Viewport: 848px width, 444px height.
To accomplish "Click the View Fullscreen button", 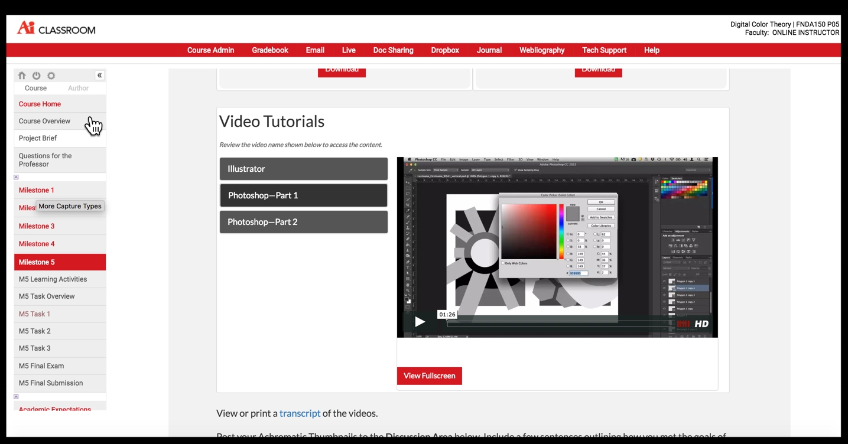I will 430,376.
